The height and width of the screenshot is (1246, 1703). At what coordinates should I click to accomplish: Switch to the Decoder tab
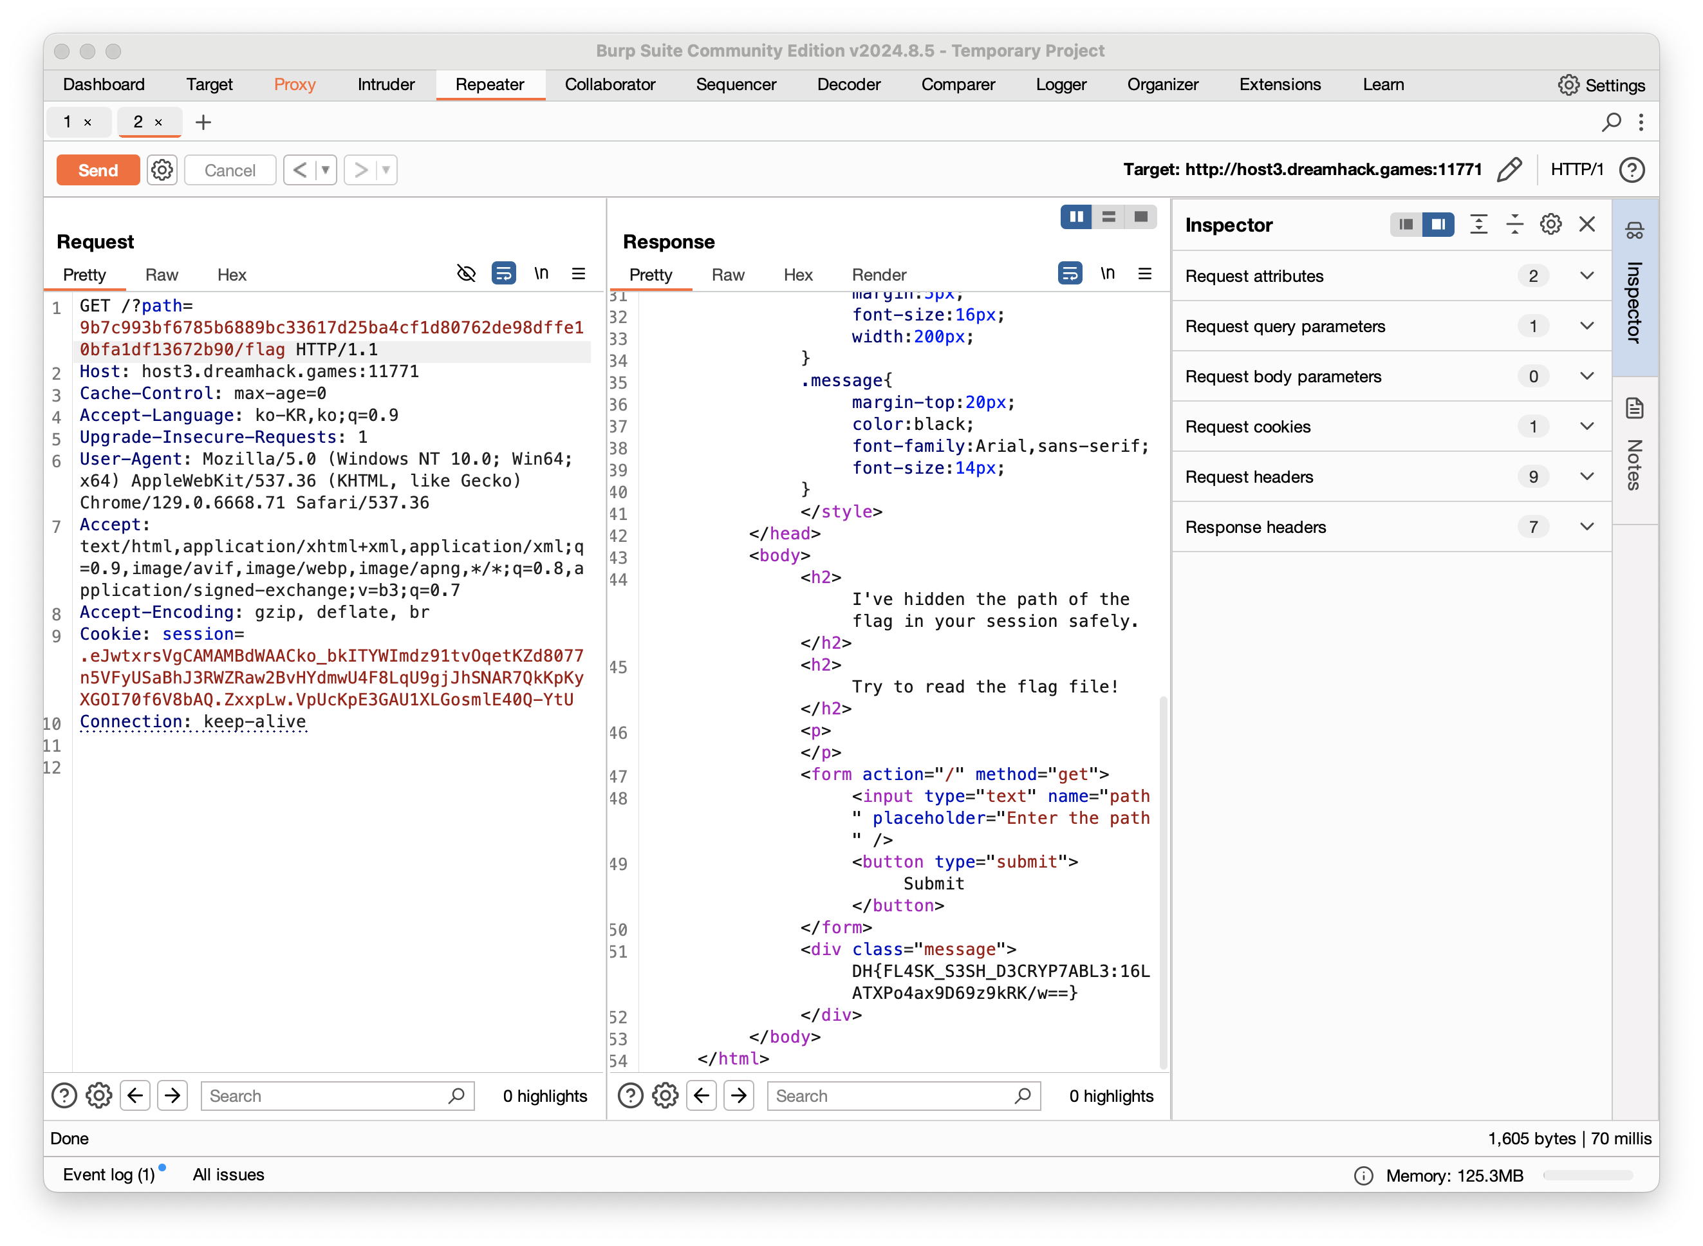coord(848,84)
